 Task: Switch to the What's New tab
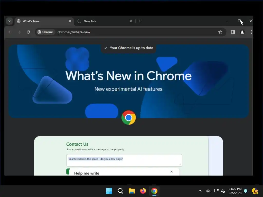(44, 21)
